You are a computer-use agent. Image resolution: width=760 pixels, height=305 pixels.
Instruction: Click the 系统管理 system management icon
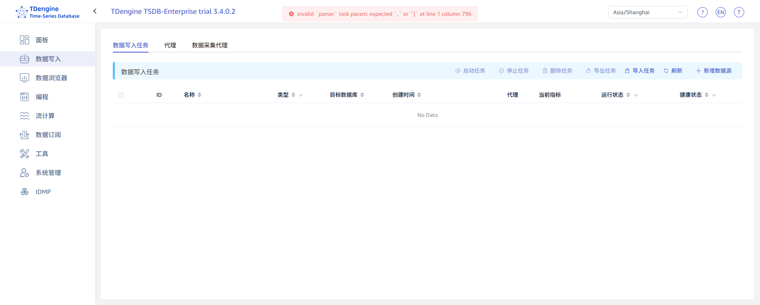(25, 173)
